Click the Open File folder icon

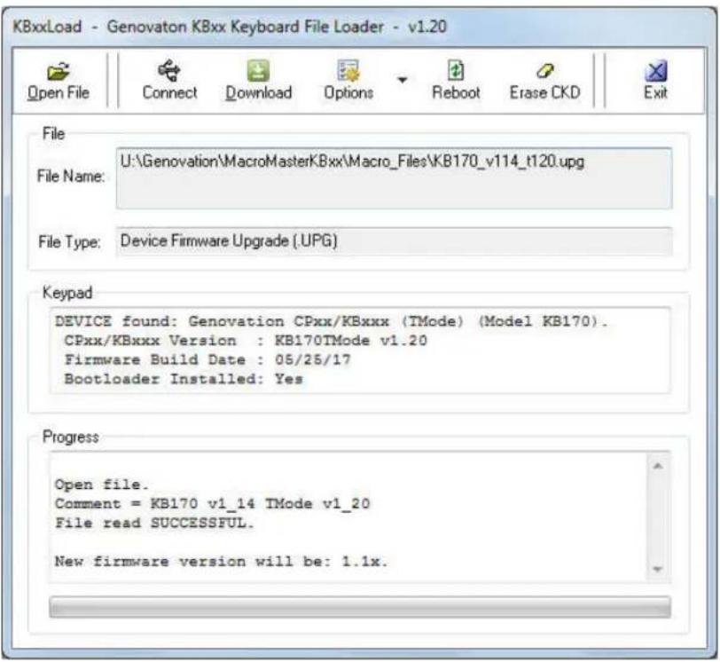[x=59, y=71]
